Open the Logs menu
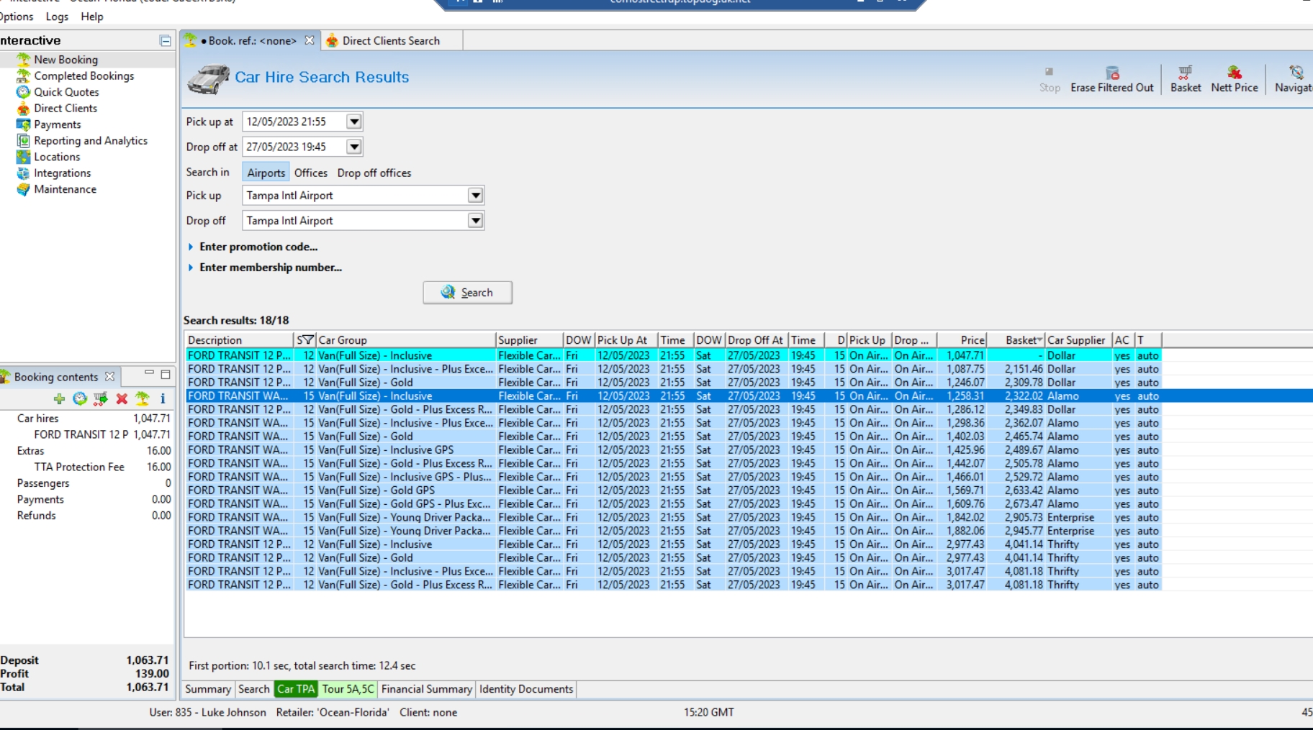Screen dimensions: 1313x730 57,17
